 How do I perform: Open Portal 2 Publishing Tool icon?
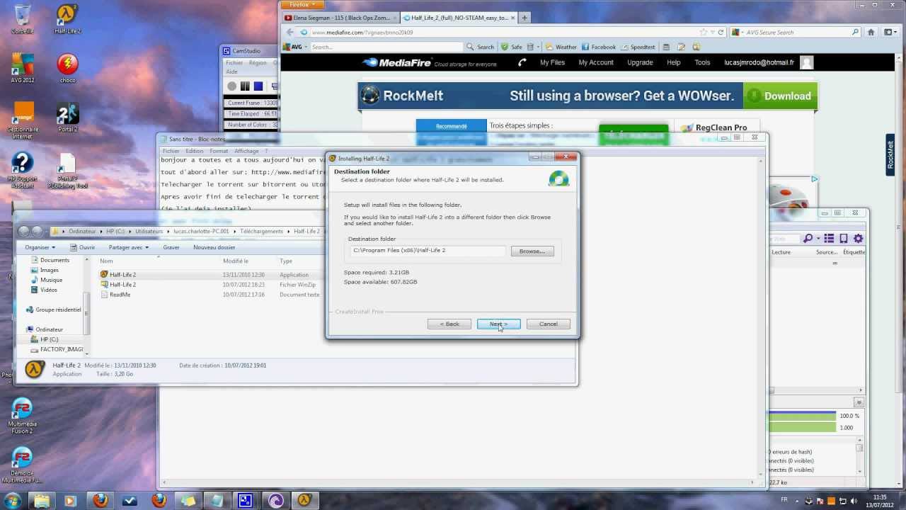[67, 171]
